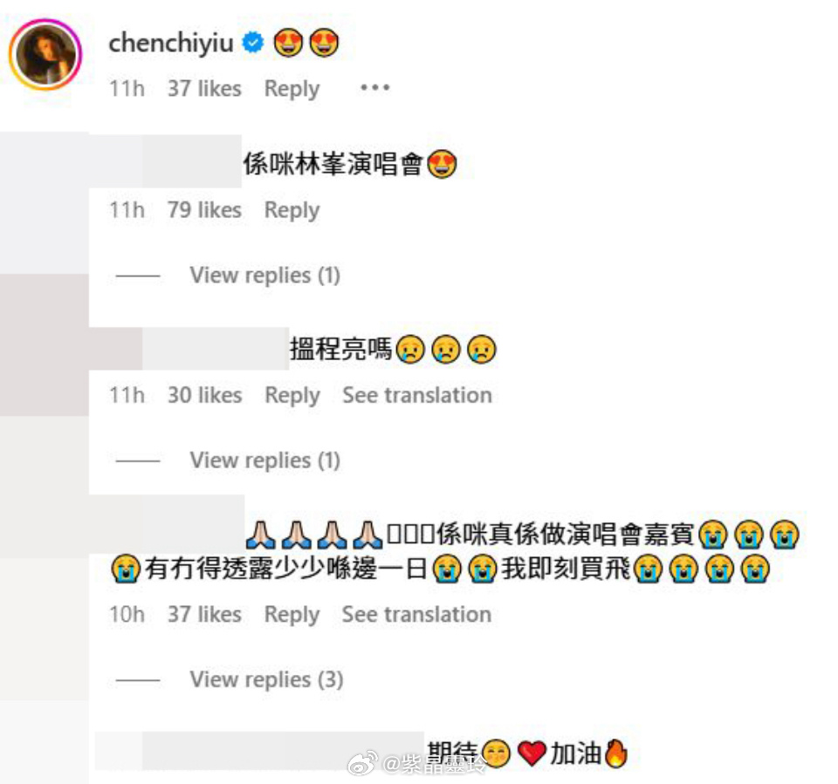View the 30 likes count
Screen dimensions: 838x784
204,395
